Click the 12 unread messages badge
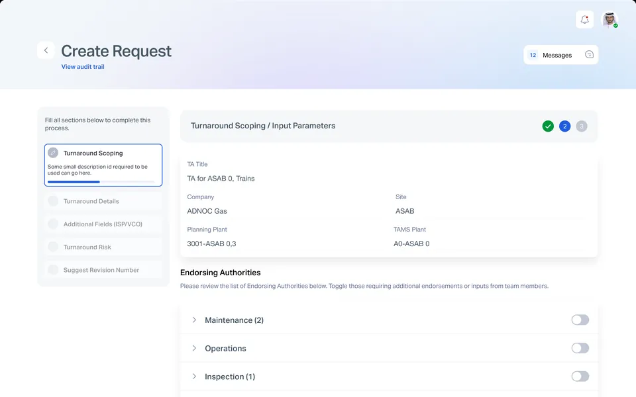636x397 pixels. tap(533, 55)
